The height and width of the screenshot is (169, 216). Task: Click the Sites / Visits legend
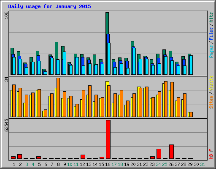click(x=211, y=92)
